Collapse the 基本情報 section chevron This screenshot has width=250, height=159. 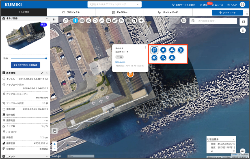47,73
